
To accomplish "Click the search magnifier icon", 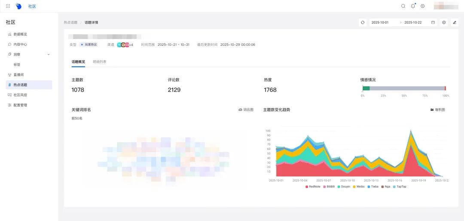I will 403,6.
